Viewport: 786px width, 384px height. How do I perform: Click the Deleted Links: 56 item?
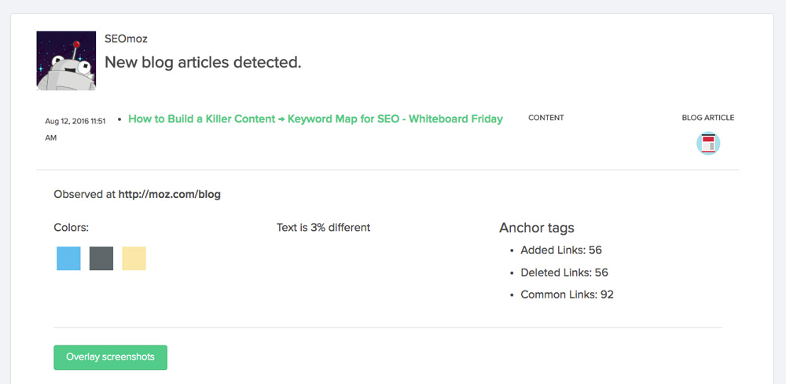point(564,272)
